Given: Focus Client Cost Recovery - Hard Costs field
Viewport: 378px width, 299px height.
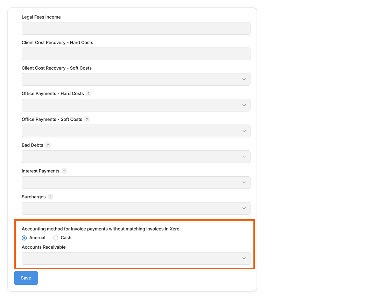Looking at the screenshot, I should (x=136, y=54).
